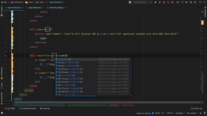The height and width of the screenshot is (116, 207).
Task: Click the completion popup options dots icon
Action: click(131, 96)
